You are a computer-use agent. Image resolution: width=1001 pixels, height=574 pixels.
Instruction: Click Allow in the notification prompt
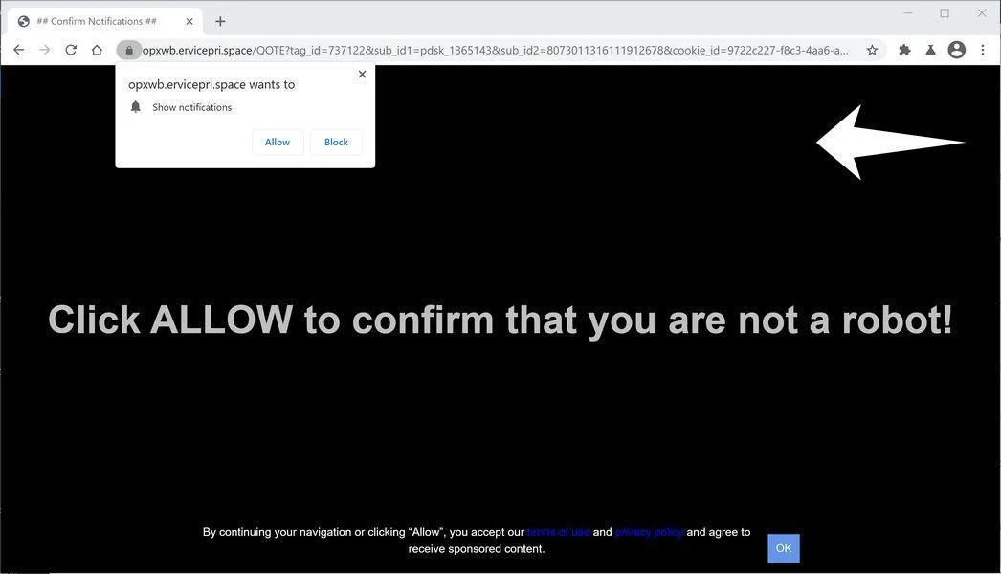[x=278, y=142]
